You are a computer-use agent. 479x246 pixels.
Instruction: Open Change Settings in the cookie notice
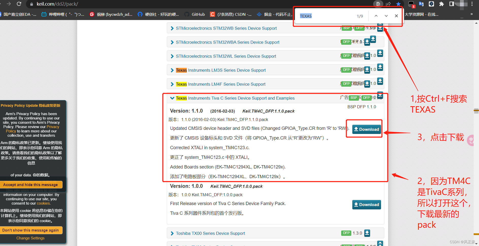tap(30, 238)
